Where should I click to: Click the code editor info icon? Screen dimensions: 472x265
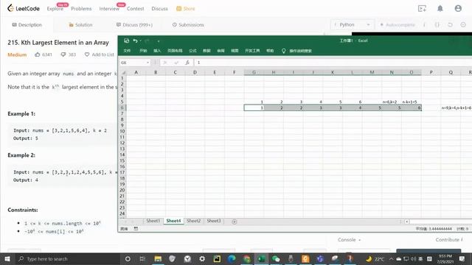[425, 24]
